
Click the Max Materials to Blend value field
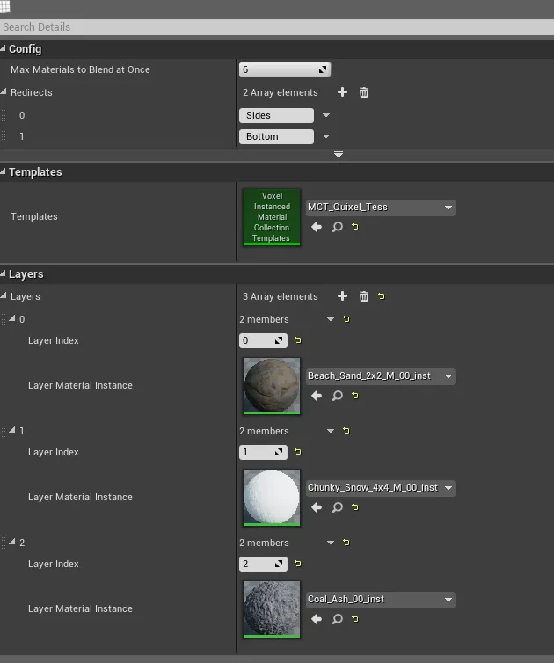[x=277, y=69]
